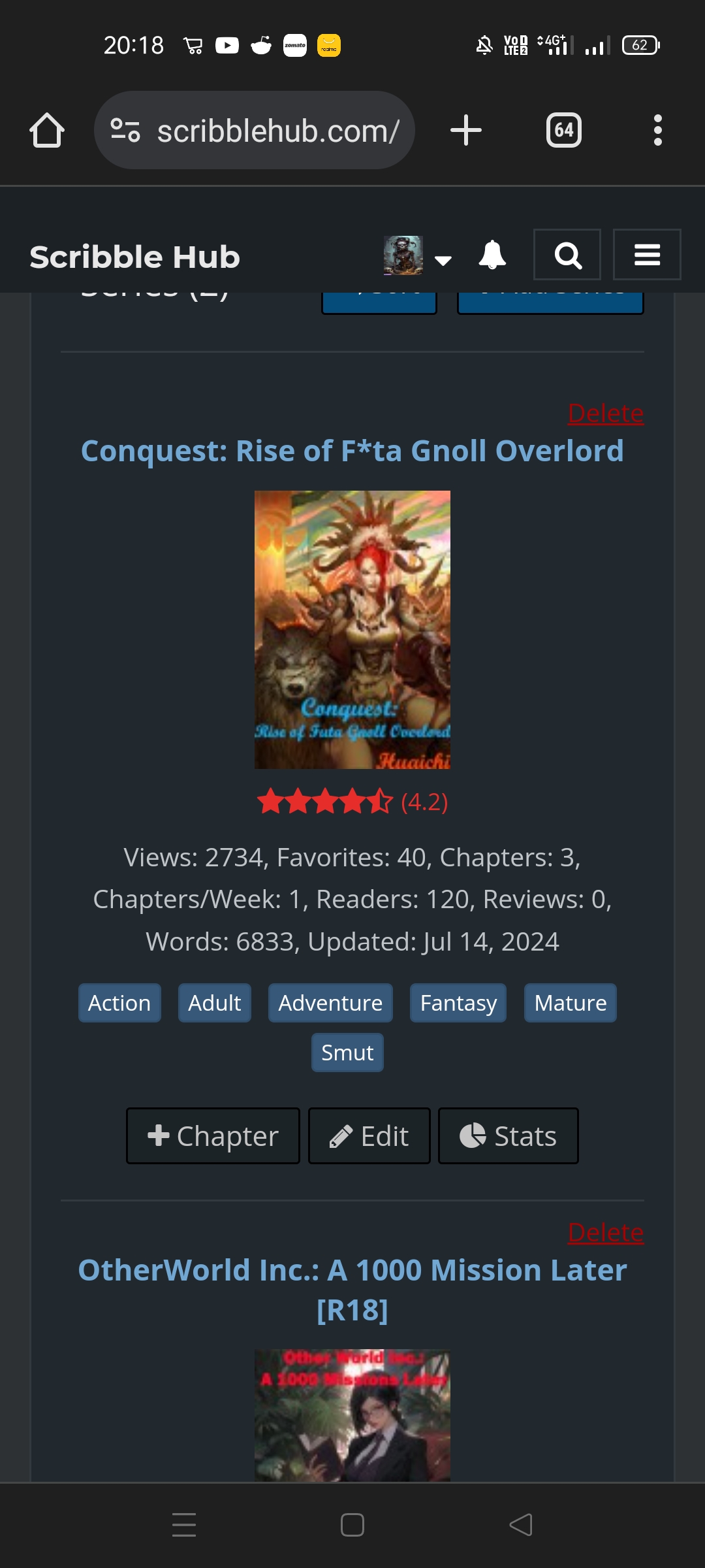Open the tab switcher showing 64 tabs
705x1568 pixels.
point(564,130)
